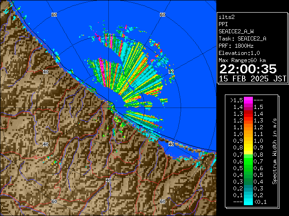
Task: Click the "Max Range:60 km" text
Action: tap(242, 60)
